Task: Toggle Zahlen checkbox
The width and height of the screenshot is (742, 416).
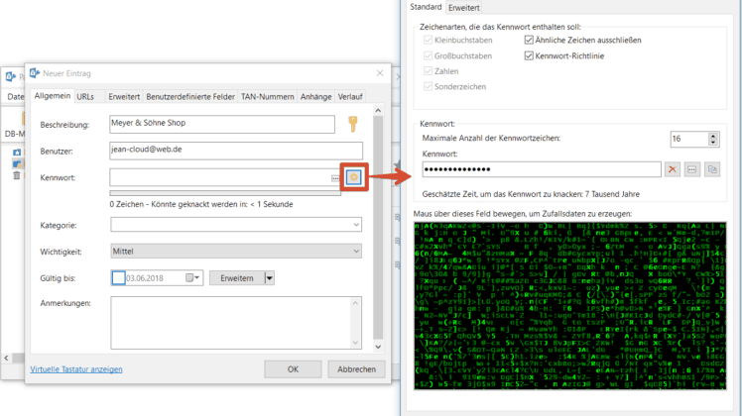Action: click(x=428, y=71)
